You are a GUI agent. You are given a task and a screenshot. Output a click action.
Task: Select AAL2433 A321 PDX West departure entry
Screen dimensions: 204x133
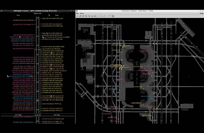23,24
